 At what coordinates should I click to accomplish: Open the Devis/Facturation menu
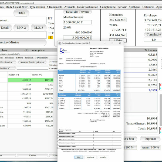pos(87,7)
